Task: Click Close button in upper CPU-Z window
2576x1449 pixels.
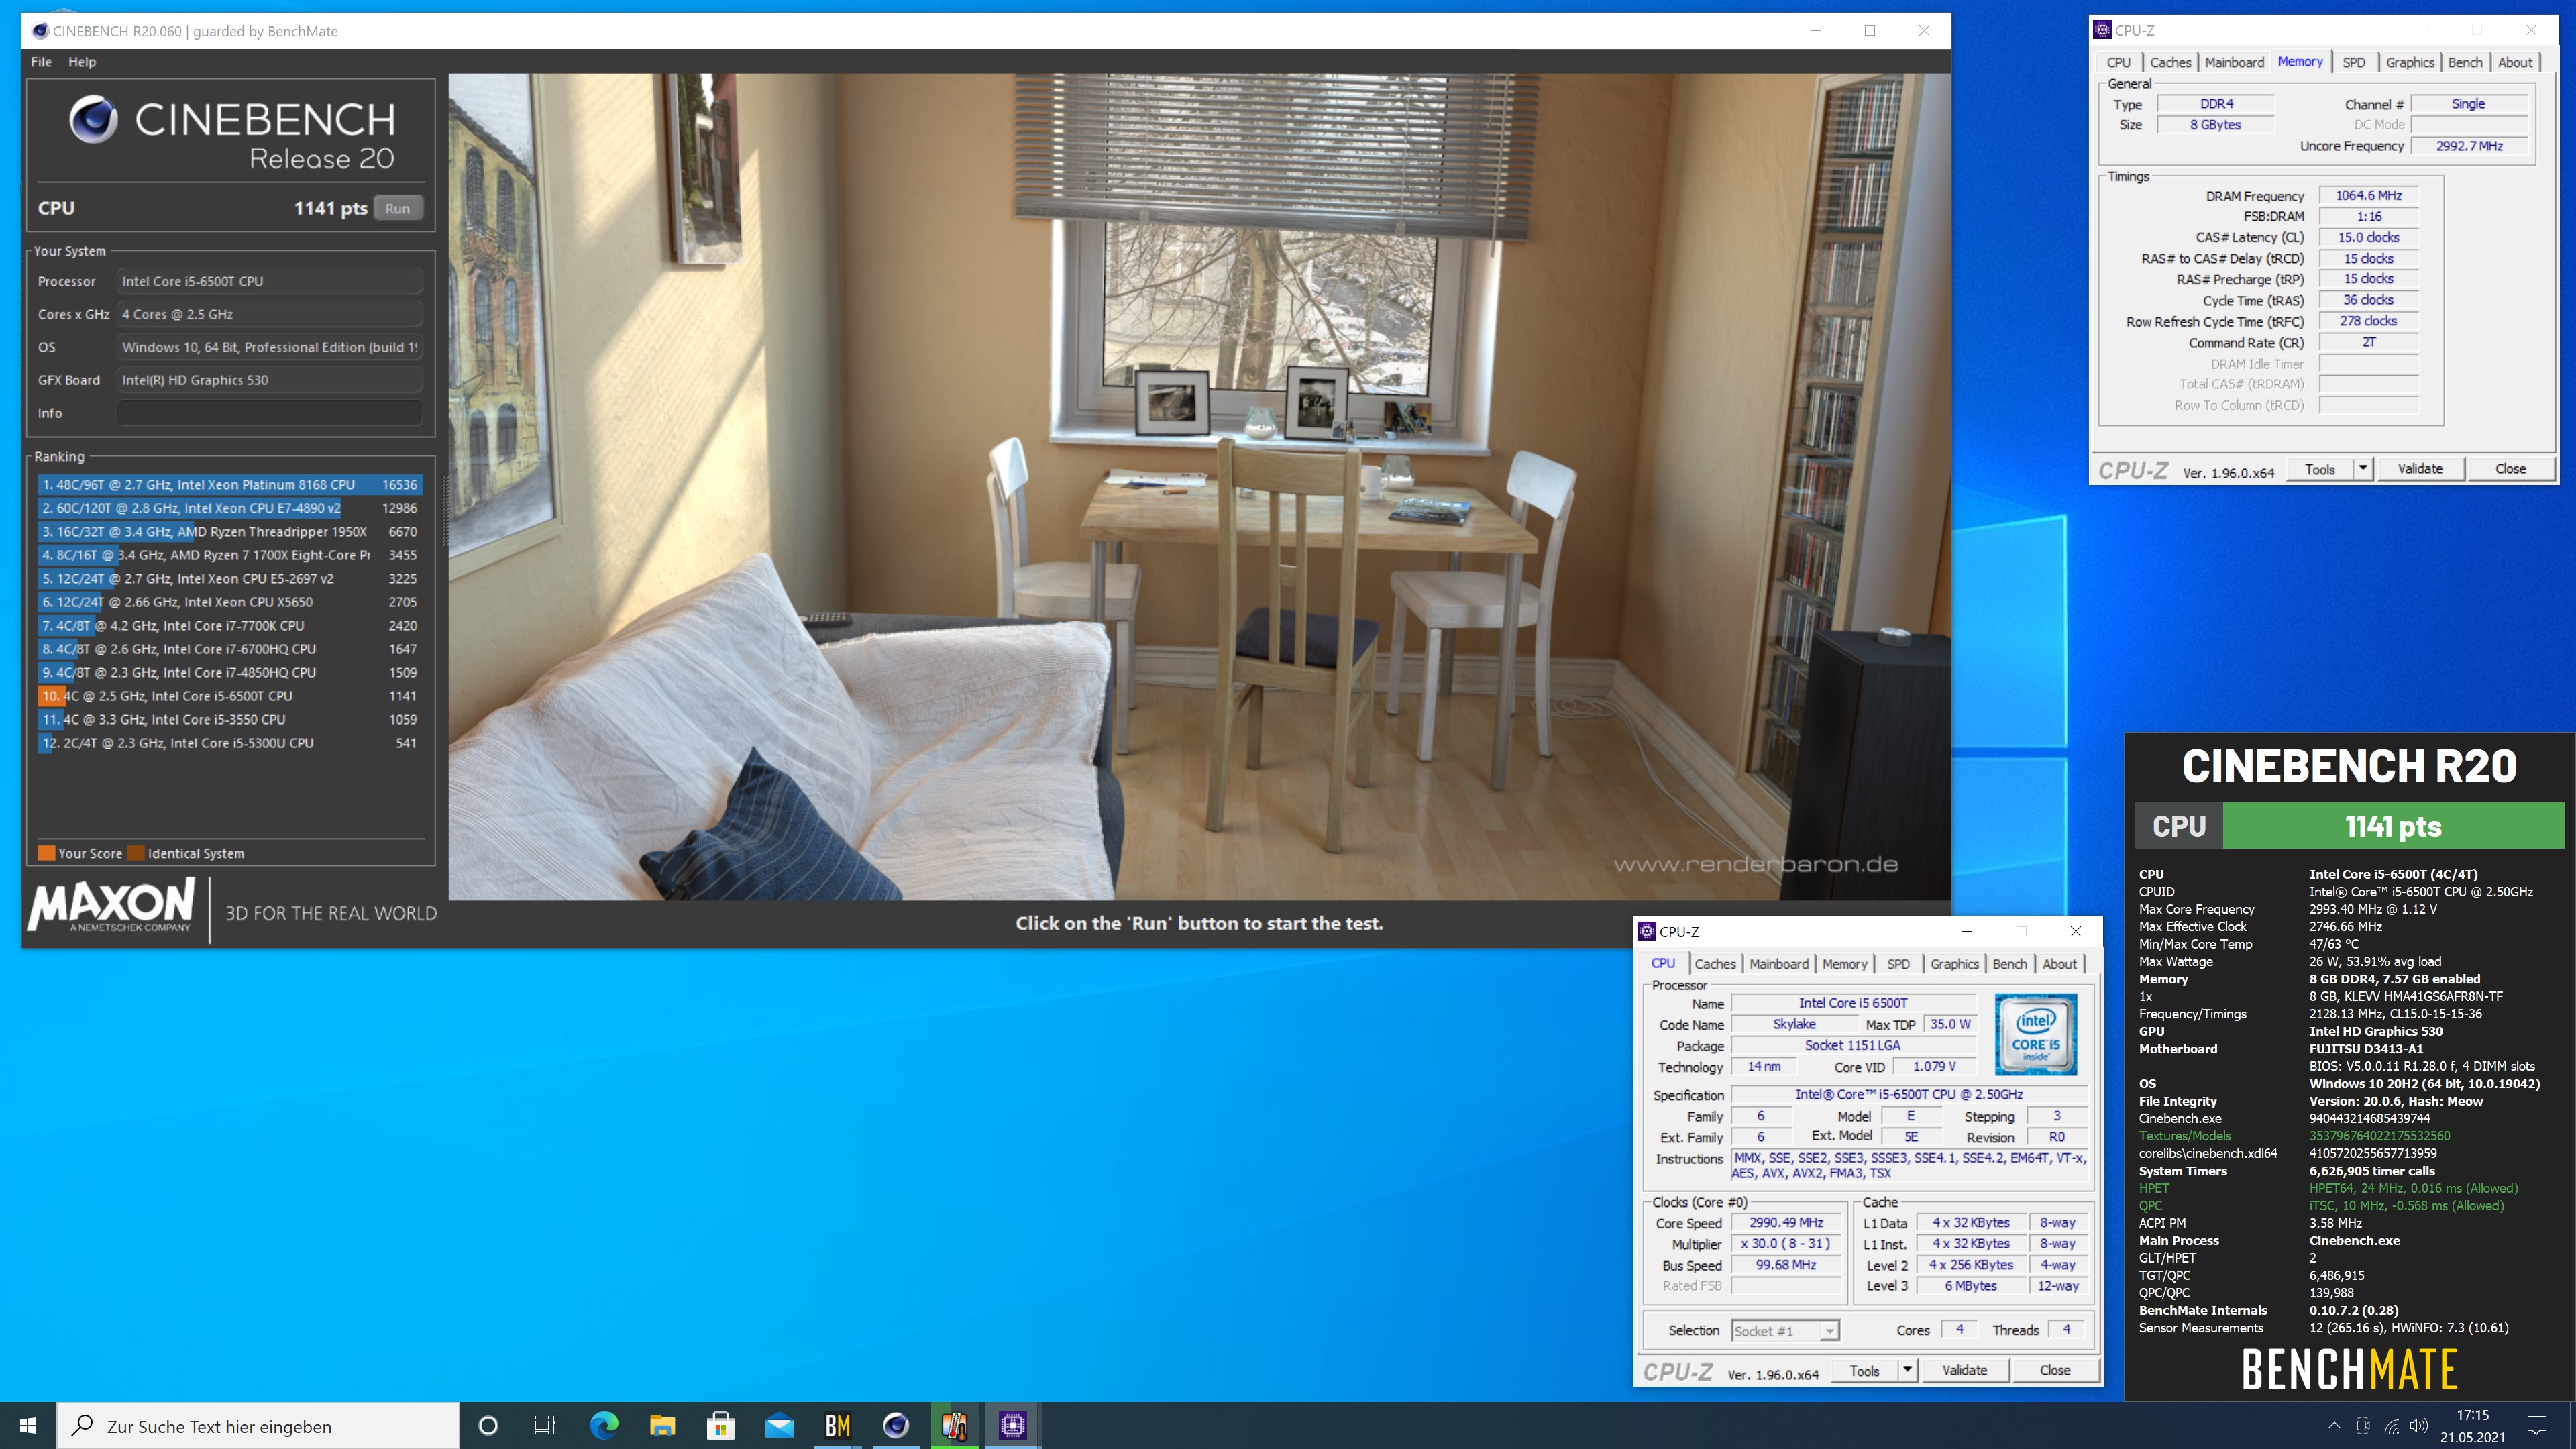Action: click(2510, 469)
